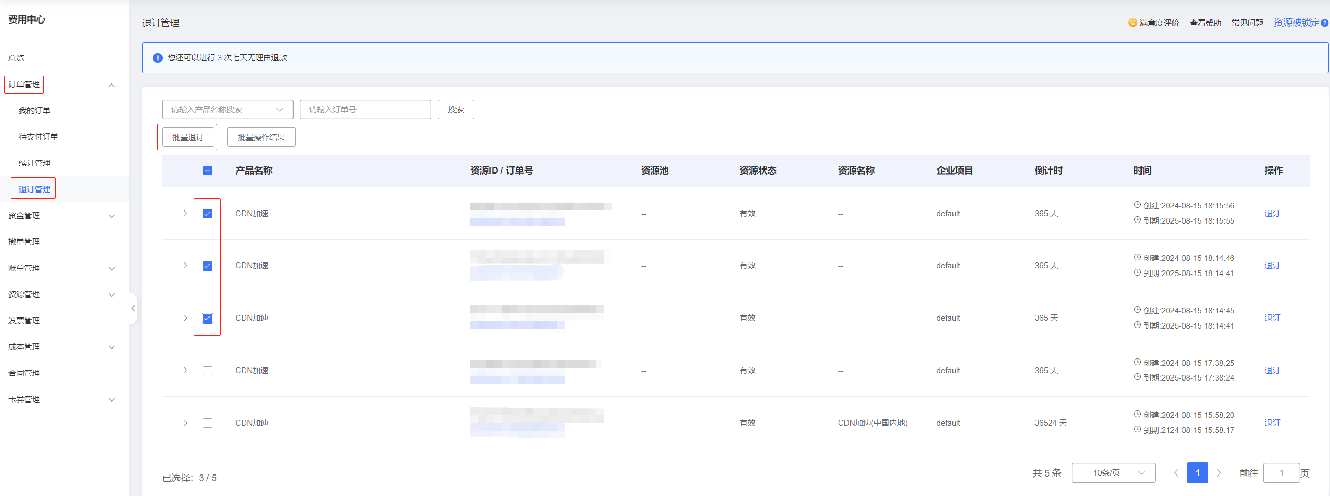1330x496 pixels.
Task: Click the 共 5 条 total count text
Action: pos(1047,473)
